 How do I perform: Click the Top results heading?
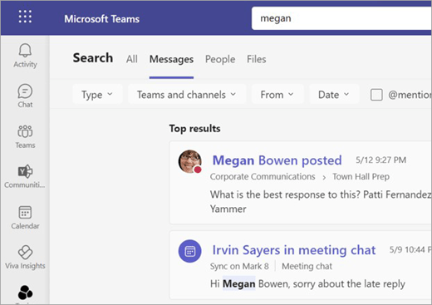click(194, 129)
